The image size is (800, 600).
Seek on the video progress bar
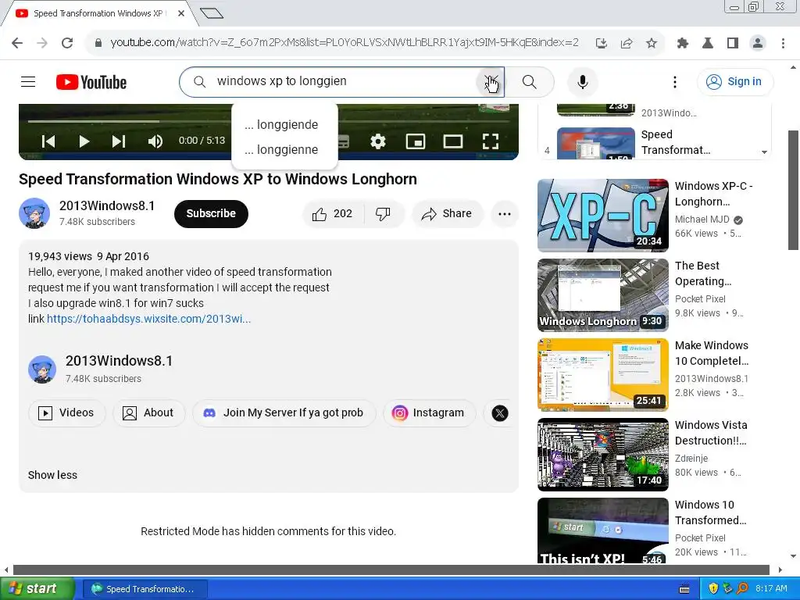click(x=269, y=121)
